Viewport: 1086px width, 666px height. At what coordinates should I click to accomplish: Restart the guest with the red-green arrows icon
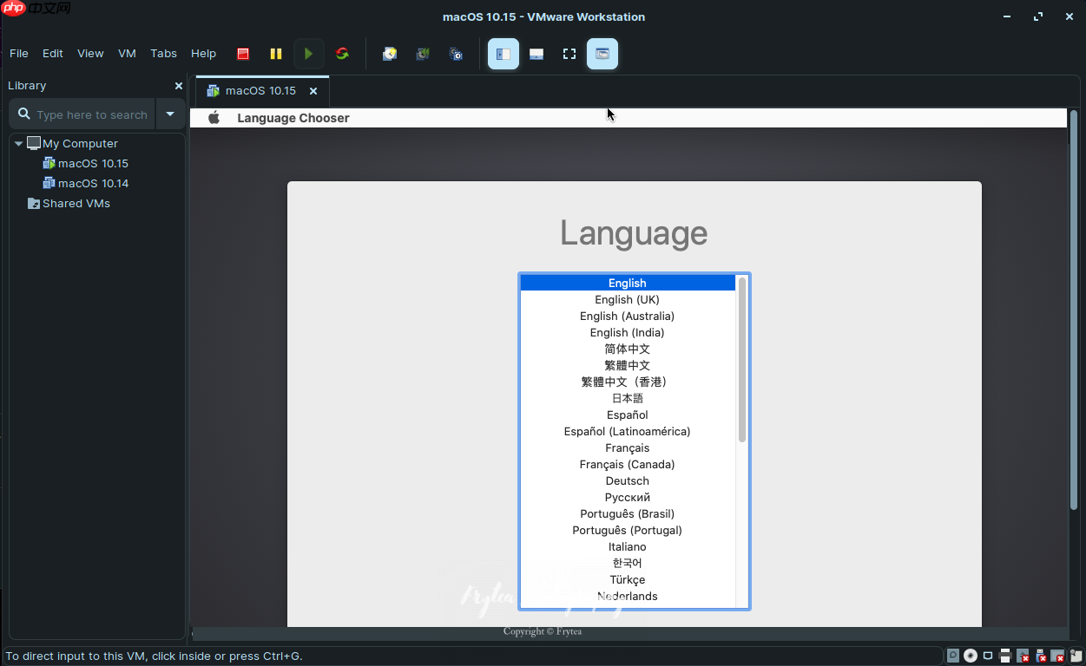click(x=342, y=54)
